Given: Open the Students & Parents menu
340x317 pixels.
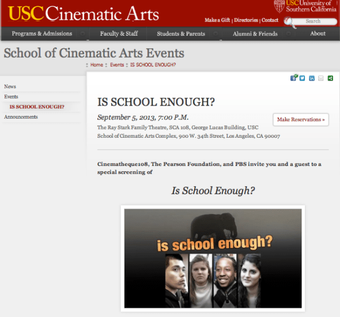Looking at the screenshot, I should 181,33.
